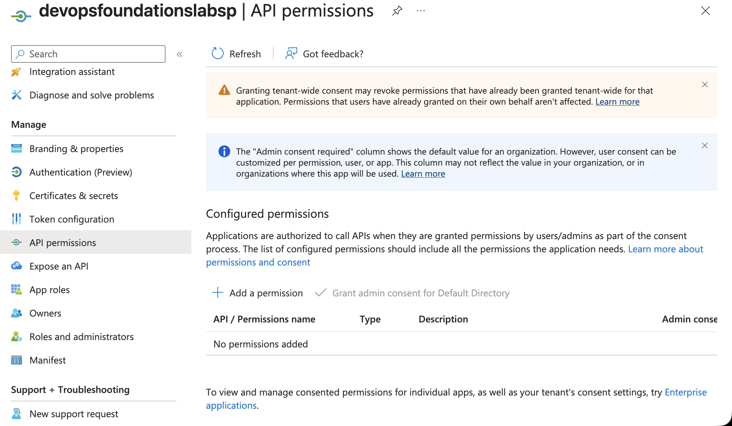732x426 pixels.
Task: Click the Type column header
Action: click(370, 319)
